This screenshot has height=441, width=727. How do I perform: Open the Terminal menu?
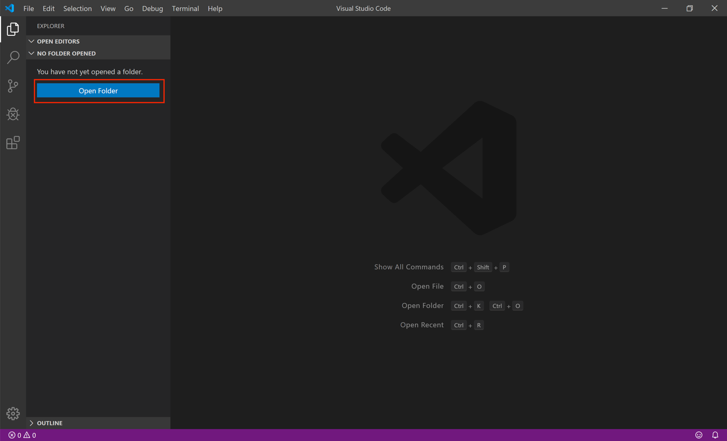click(185, 8)
